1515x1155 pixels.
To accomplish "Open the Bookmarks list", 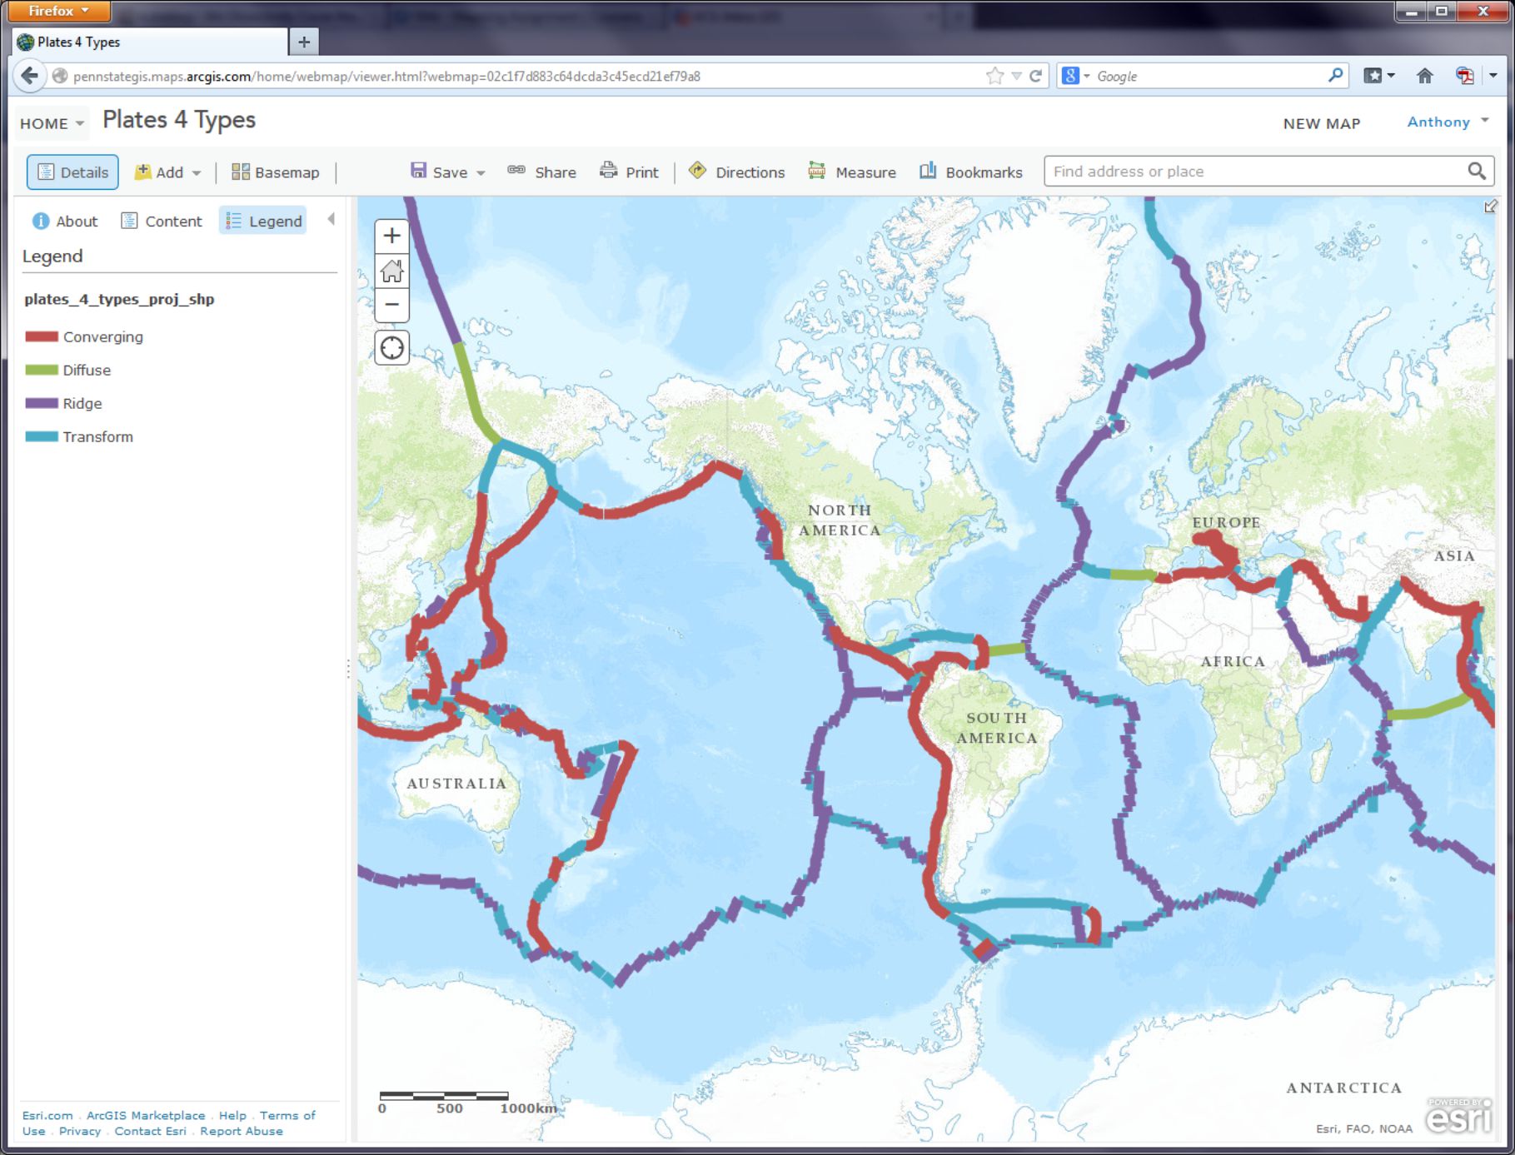I will 971,172.
